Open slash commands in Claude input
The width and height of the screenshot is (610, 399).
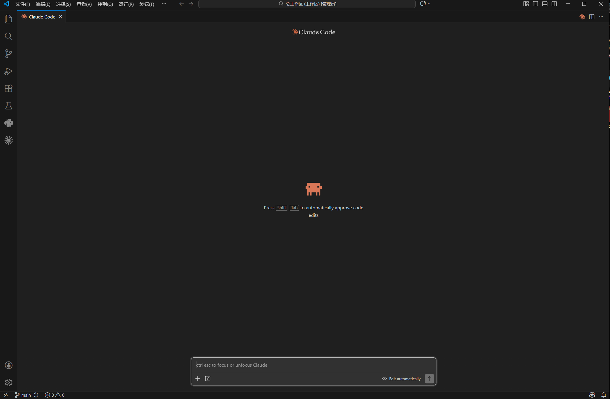point(208,379)
